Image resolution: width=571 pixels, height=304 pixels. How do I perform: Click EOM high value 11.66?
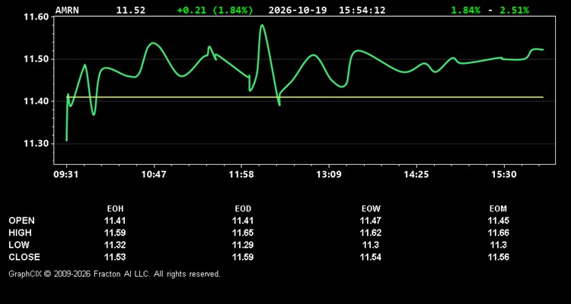coord(498,233)
